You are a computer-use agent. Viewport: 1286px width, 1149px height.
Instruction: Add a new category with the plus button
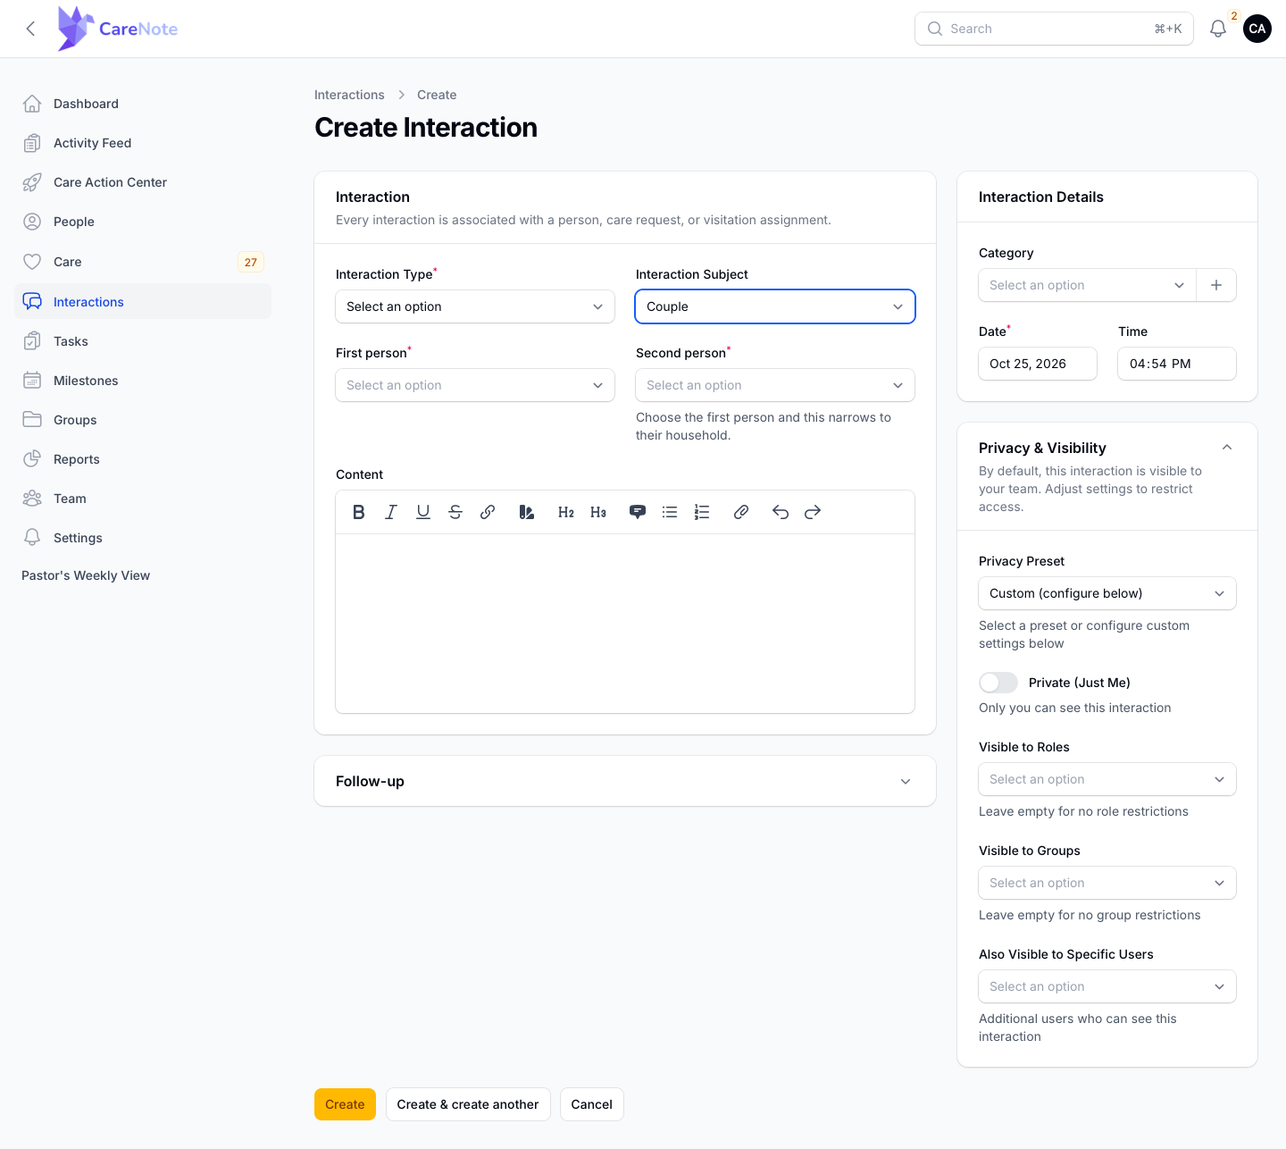1216,285
